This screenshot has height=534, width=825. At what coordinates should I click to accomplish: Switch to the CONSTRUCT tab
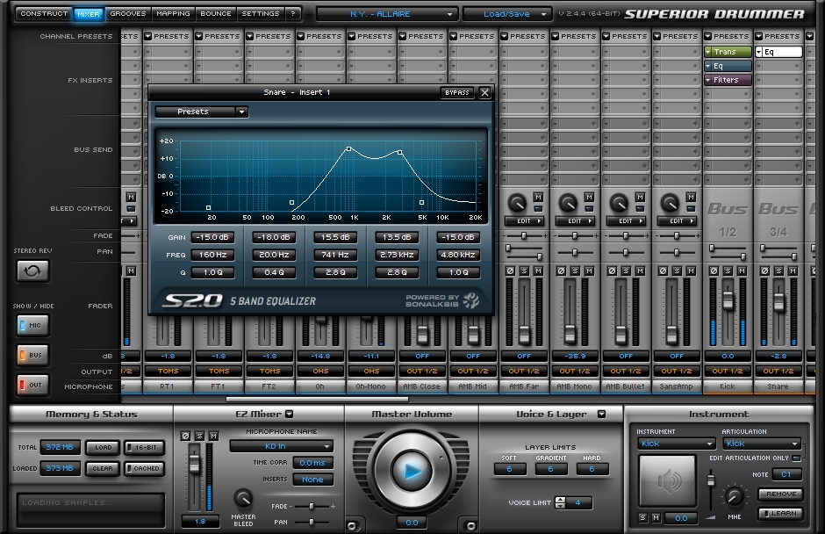pos(44,14)
